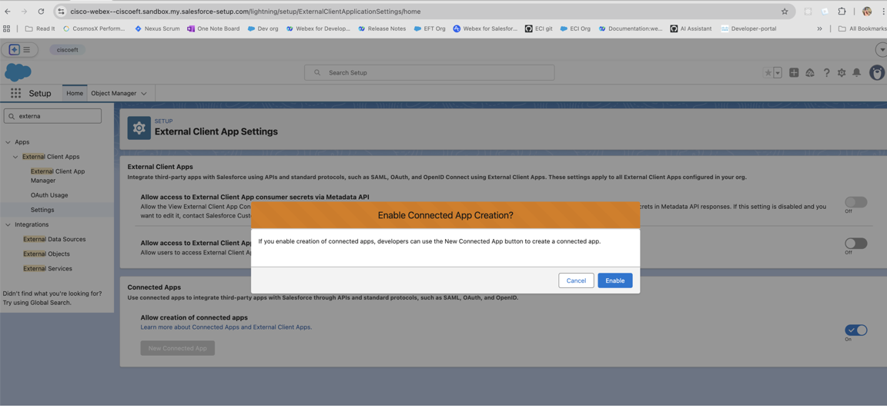887x408 pixels.
Task: Toggle the second Allow access to External Client switch
Action: pos(856,244)
